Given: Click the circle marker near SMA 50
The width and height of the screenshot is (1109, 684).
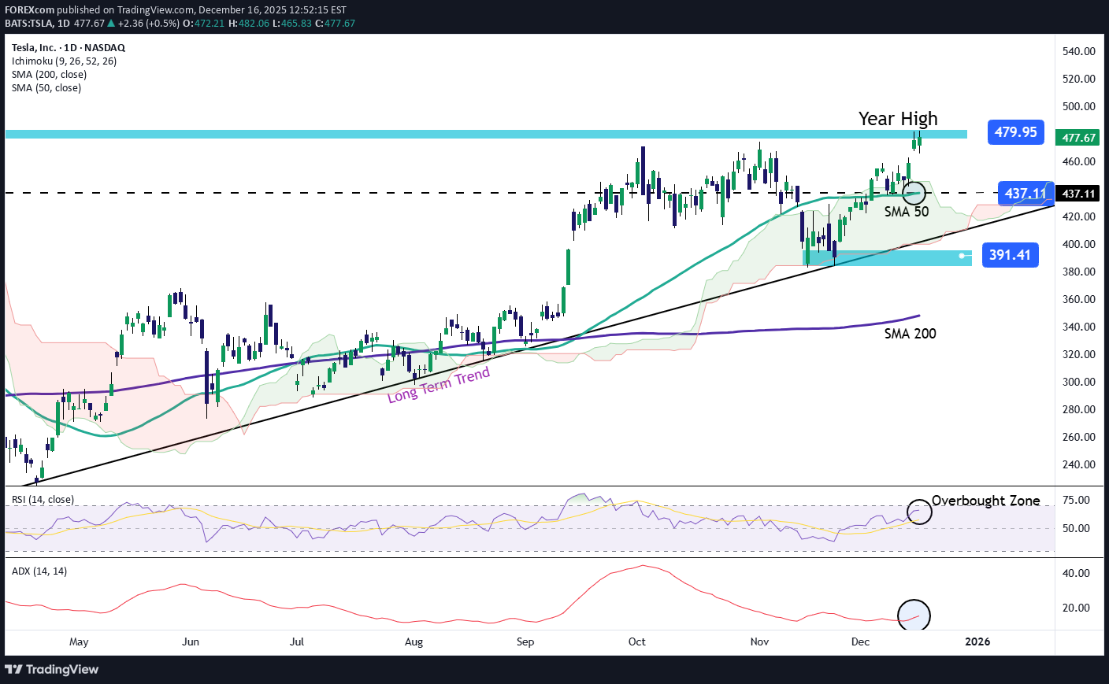Looking at the screenshot, I should 913,192.
